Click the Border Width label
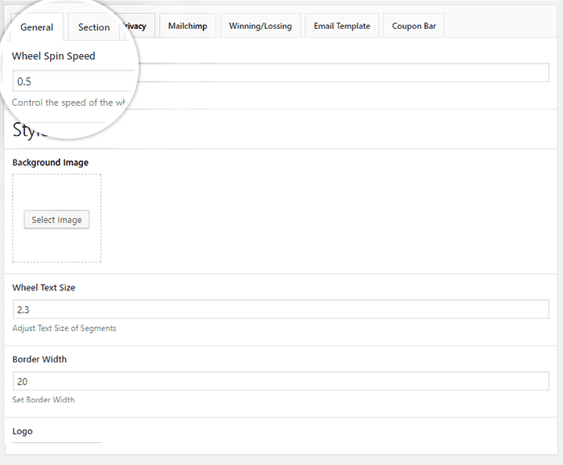 click(39, 360)
